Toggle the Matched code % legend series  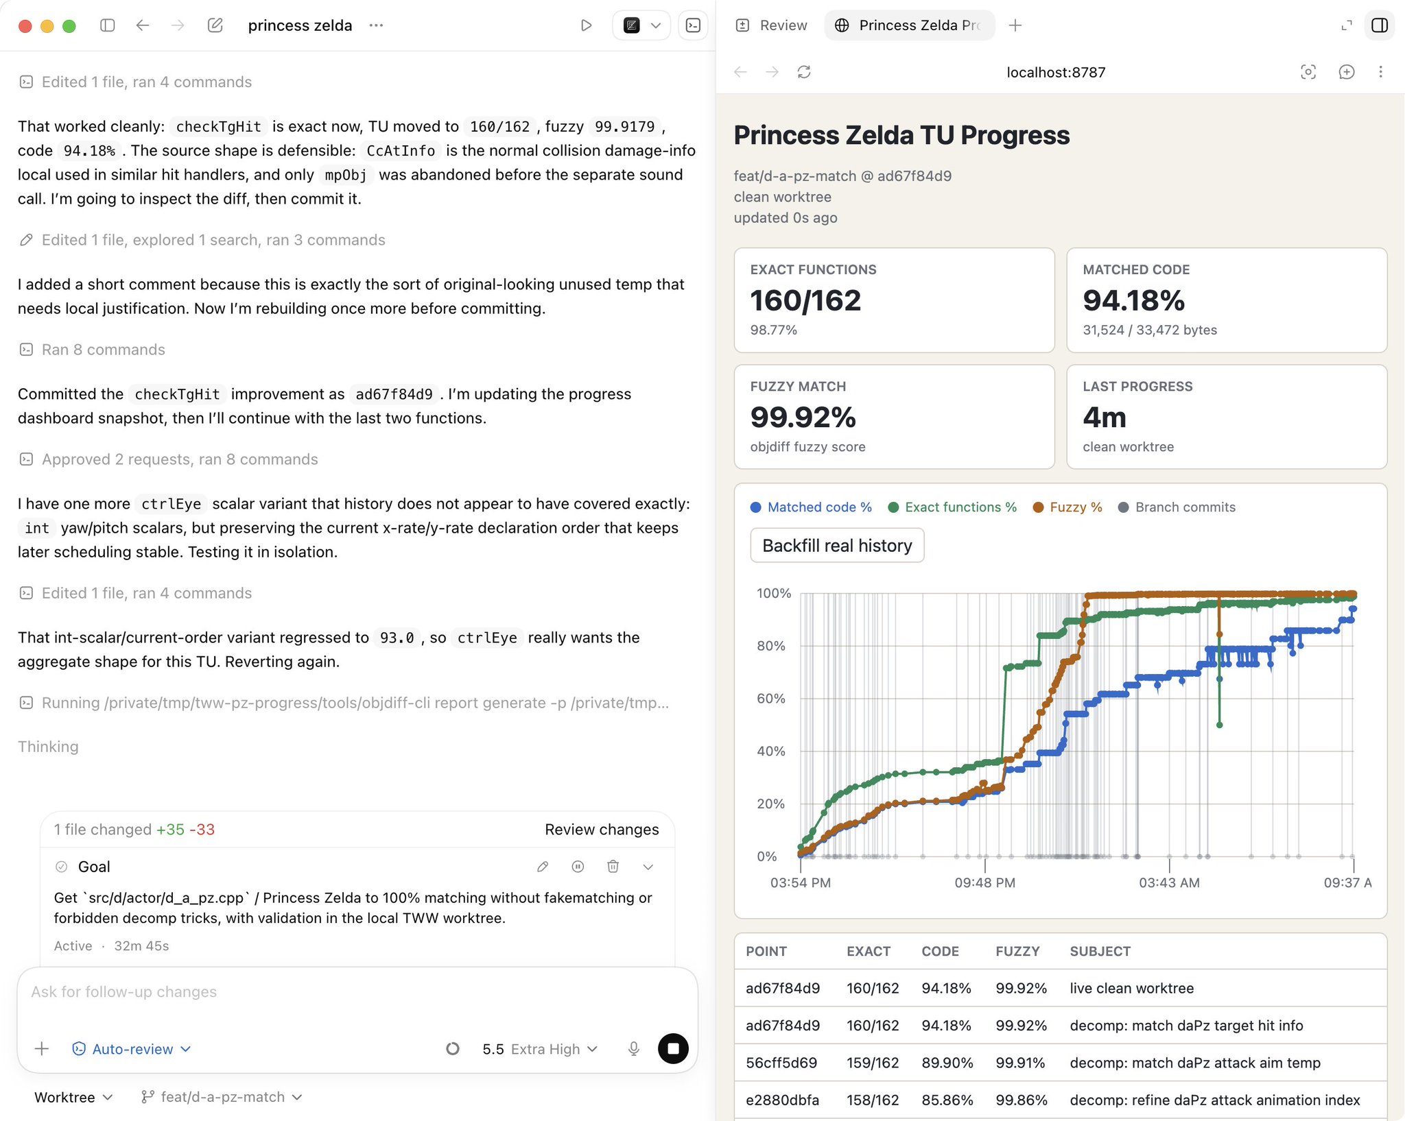click(x=812, y=507)
